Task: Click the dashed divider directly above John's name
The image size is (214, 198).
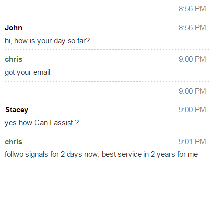Action: point(107,18)
